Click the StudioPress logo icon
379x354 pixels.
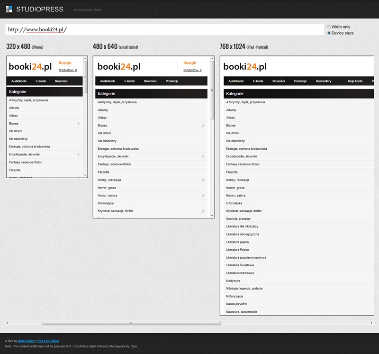(9, 9)
